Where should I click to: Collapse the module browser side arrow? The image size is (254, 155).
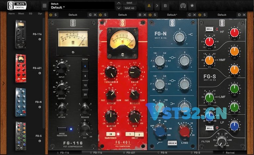tap(3, 83)
